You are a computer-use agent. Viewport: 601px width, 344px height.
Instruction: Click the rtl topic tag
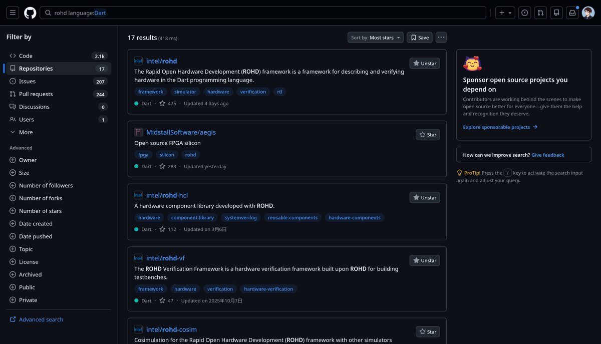pyautogui.click(x=279, y=92)
